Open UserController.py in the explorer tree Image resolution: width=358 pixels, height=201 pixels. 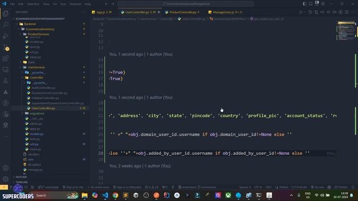[x=43, y=108]
